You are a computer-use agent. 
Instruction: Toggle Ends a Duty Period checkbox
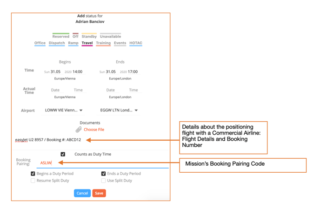(x=103, y=174)
